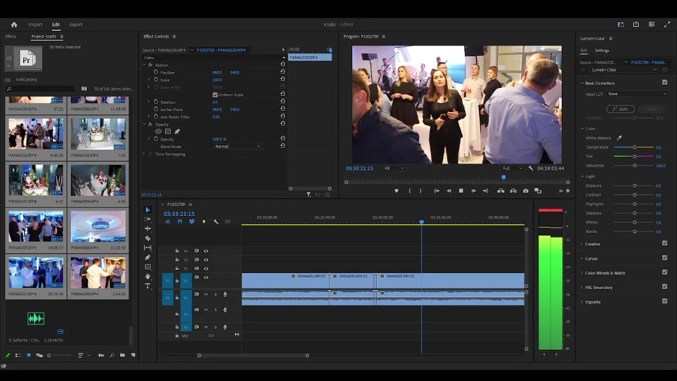Select the Ripple Edit tool
677x381 pixels.
point(148,229)
